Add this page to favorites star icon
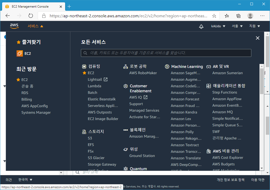The width and height of the screenshot is (270, 190). coord(214,16)
